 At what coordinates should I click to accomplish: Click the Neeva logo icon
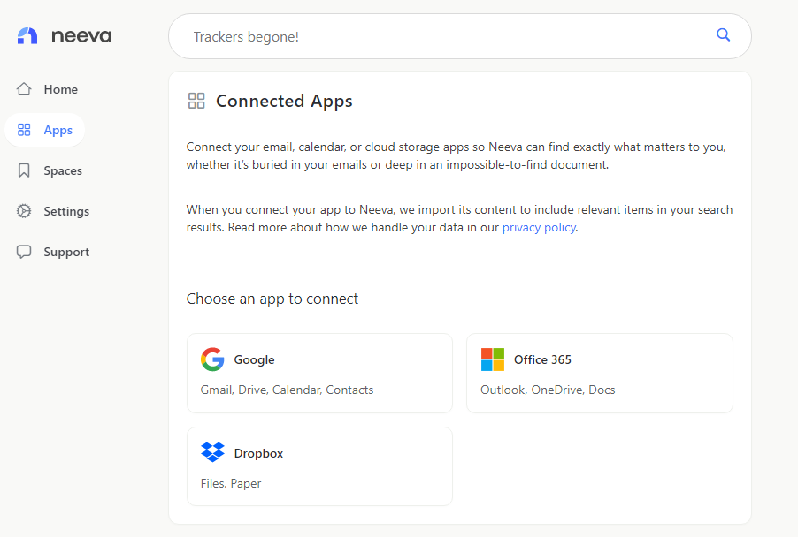pos(27,35)
